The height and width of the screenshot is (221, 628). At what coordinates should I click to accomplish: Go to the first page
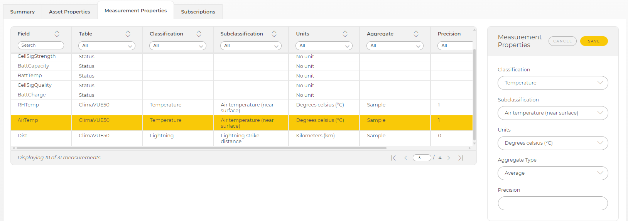[393, 158]
